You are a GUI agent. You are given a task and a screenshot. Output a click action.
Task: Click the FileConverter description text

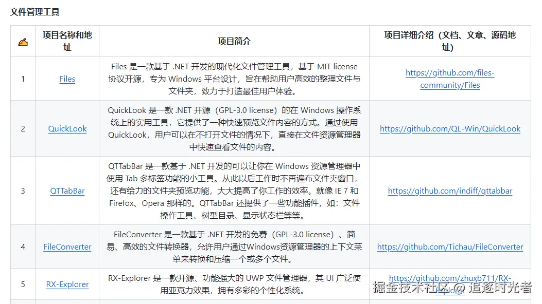click(x=234, y=247)
